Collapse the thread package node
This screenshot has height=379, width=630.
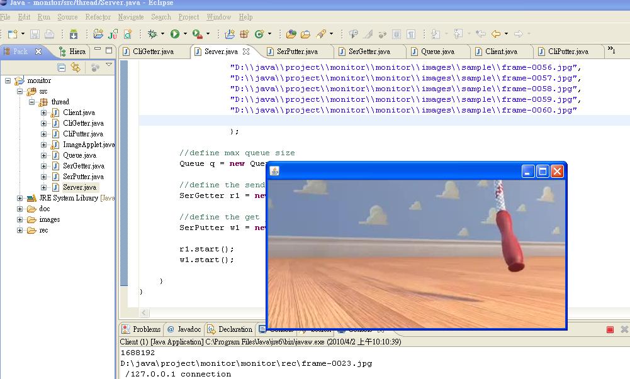click(x=31, y=102)
